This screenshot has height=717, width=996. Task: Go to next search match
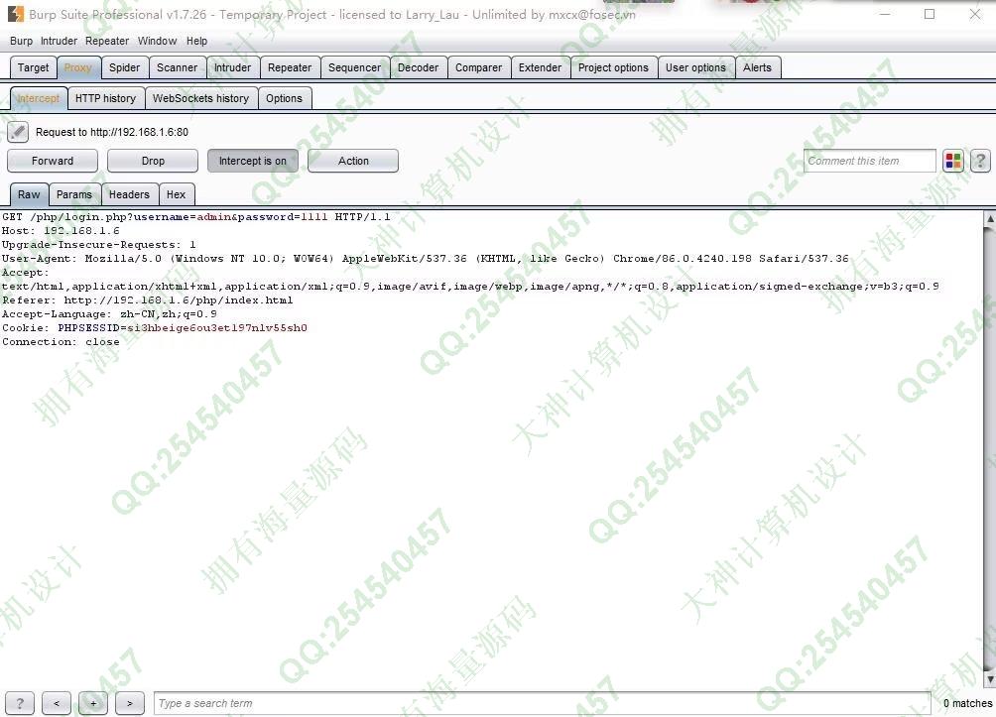[x=130, y=703]
